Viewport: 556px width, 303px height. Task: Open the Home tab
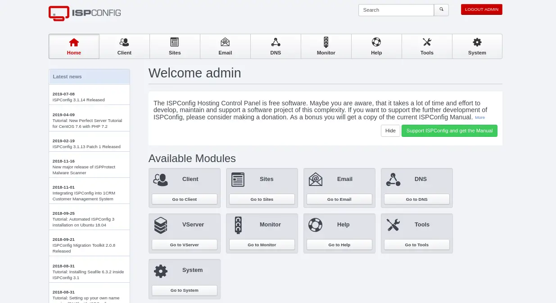click(74, 46)
